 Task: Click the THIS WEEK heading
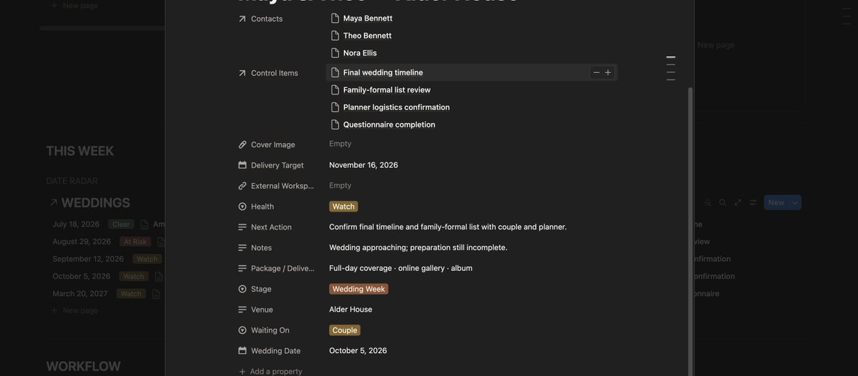pos(80,151)
